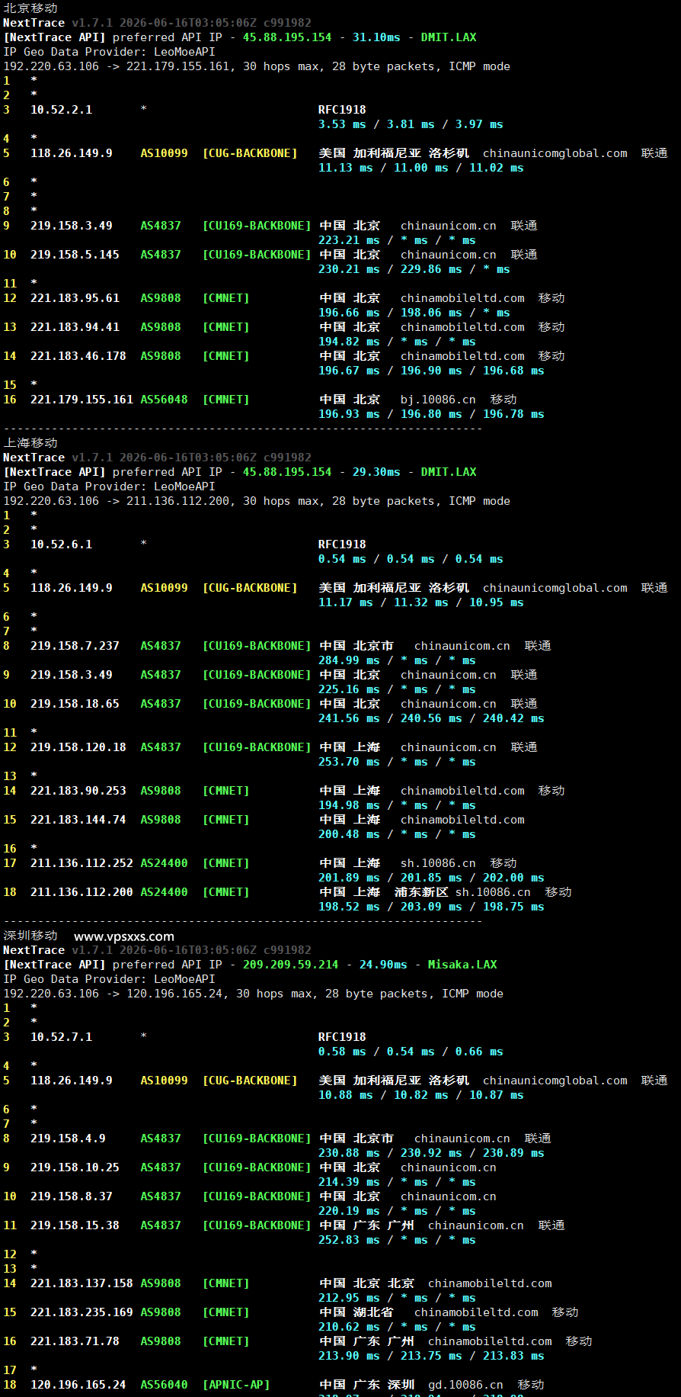Click the hop 3 IP '10.52.2.1'
This screenshot has width=681, height=1397.
click(x=61, y=109)
